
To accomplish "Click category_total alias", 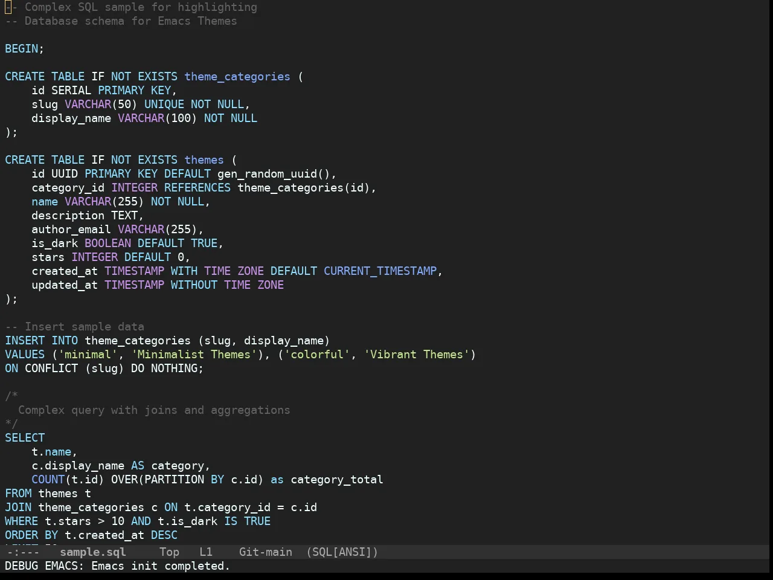I will [x=337, y=480].
